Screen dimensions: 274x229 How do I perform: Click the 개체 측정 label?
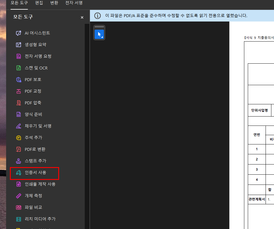coord(33,196)
